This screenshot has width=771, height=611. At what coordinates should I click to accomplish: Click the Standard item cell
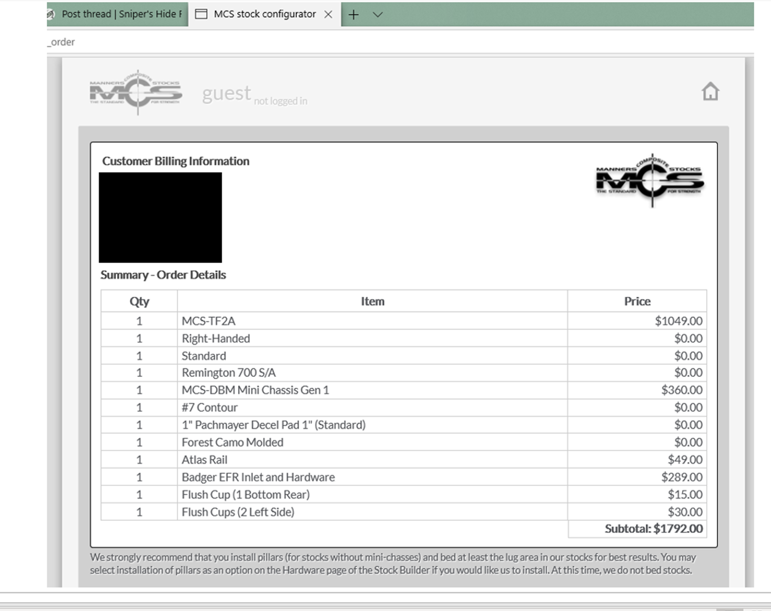372,356
